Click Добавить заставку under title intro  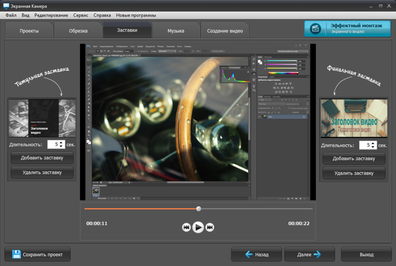(42, 158)
